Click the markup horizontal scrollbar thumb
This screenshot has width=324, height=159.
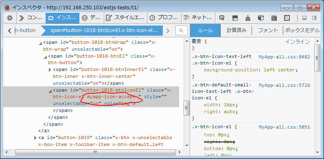(95, 153)
